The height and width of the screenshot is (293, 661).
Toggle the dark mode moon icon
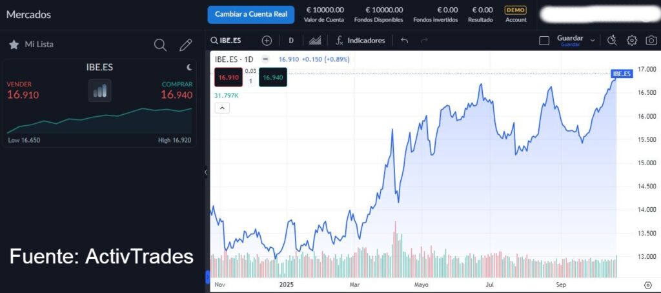tap(189, 66)
